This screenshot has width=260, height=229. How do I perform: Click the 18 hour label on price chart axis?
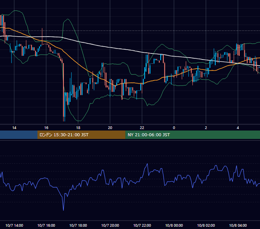click(78, 128)
